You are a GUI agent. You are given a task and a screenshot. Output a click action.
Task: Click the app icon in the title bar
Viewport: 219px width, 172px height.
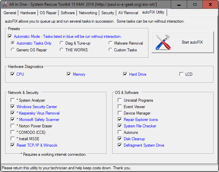[x=5, y=4]
